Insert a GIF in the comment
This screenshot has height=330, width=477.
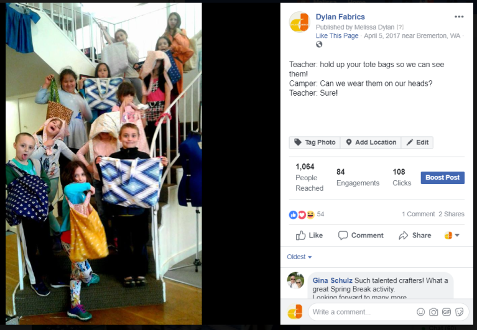tap(447, 312)
